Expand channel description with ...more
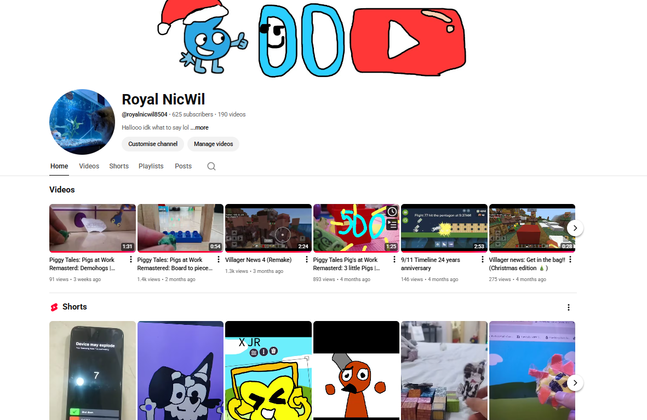 pyautogui.click(x=199, y=127)
